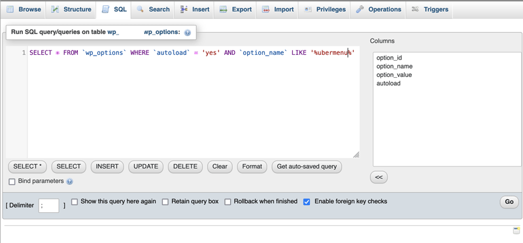Screen dimensions: 523x243
Task: Select option_name in Columns list
Action: (x=395, y=67)
